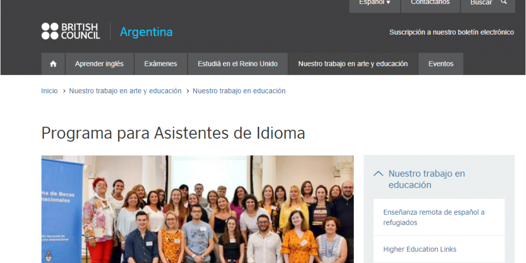Open the Español language dropdown
This screenshot has width=526, height=263.
pos(375,3)
